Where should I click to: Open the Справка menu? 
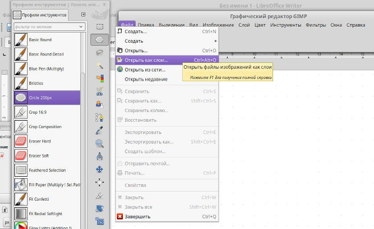pyautogui.click(x=356, y=25)
